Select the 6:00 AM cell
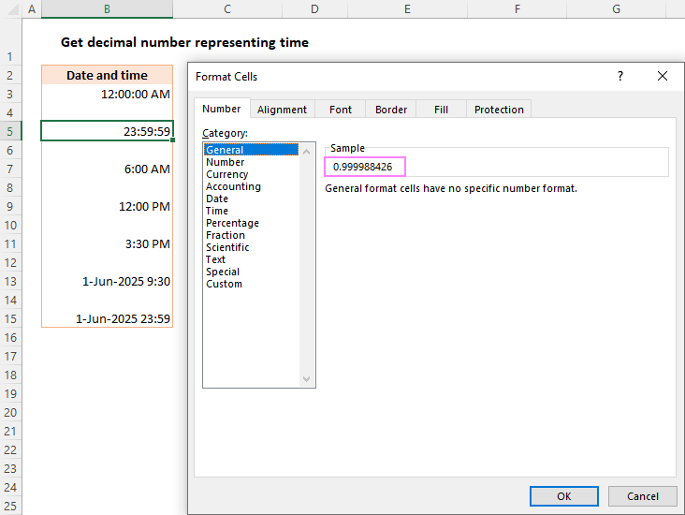Viewport: 685px width, 515px height. (107, 169)
